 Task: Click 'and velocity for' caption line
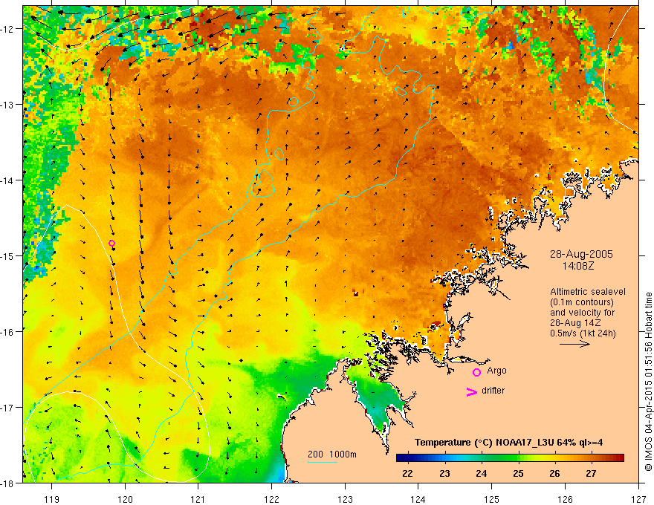coord(582,313)
